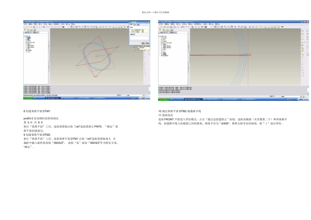Screen dimensions: 311x220
Task: Toggle datum point display in sketch-view window toolbar
Action: (x=271, y=27)
